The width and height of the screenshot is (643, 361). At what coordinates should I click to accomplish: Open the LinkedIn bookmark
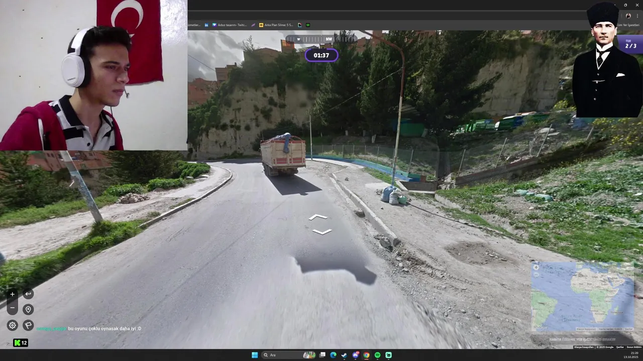(206, 25)
